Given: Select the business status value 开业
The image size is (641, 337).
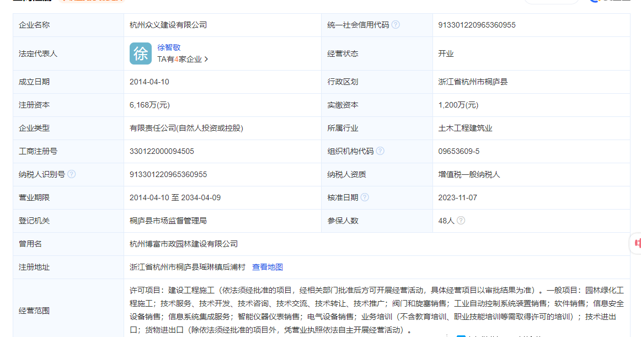Looking at the screenshot, I should click(x=446, y=54).
